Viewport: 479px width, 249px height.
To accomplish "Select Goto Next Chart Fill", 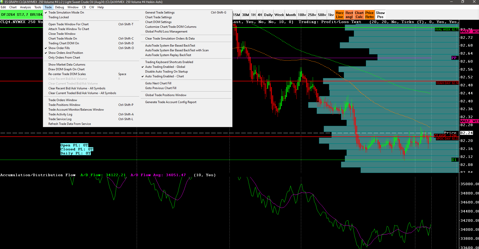I will pyautogui.click(x=186, y=83).
